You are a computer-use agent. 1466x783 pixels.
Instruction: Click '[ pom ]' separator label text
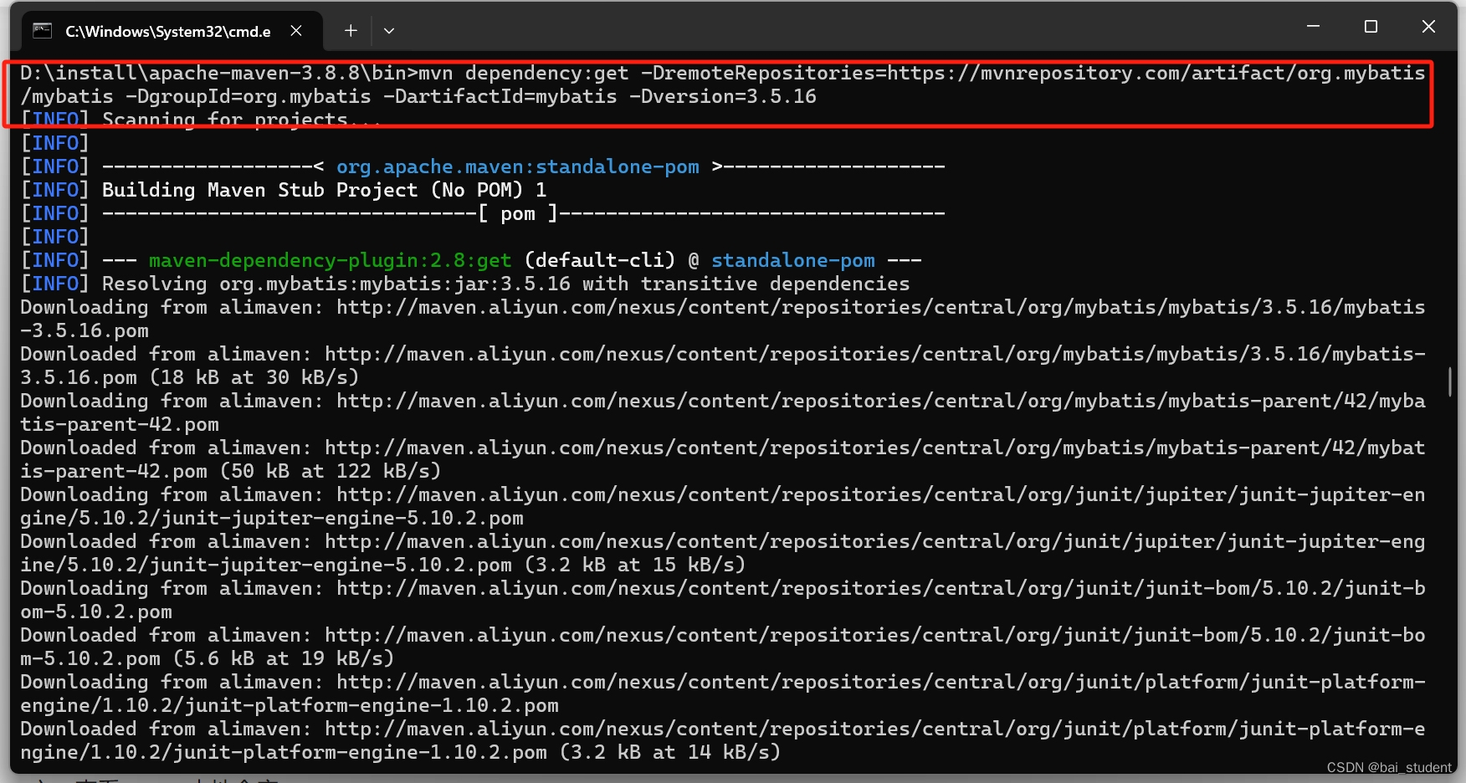518,213
